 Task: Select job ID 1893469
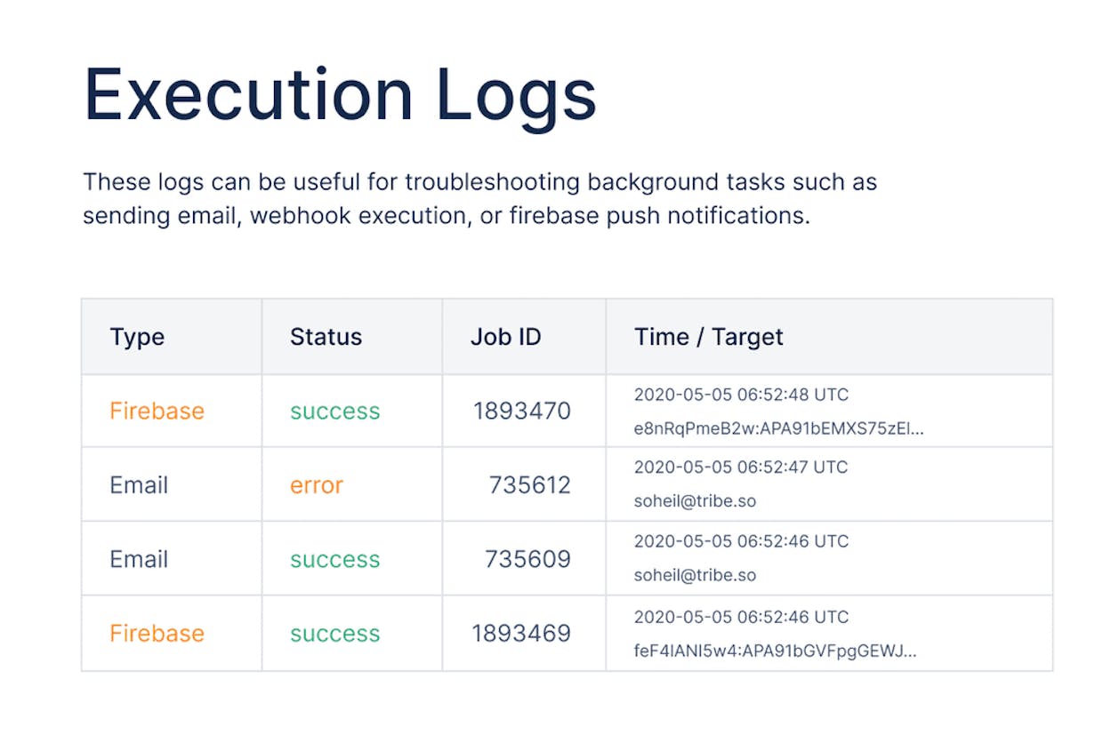click(x=521, y=633)
